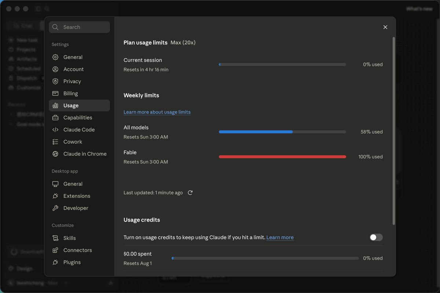Image resolution: width=440 pixels, height=293 pixels.
Task: Click the Capabilities briefcase icon
Action: 55,118
